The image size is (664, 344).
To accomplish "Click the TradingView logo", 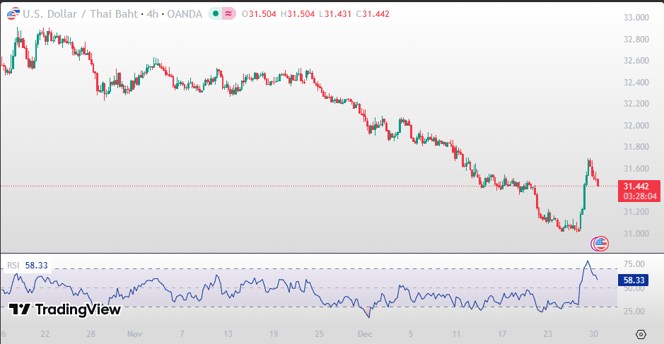I will point(65,309).
